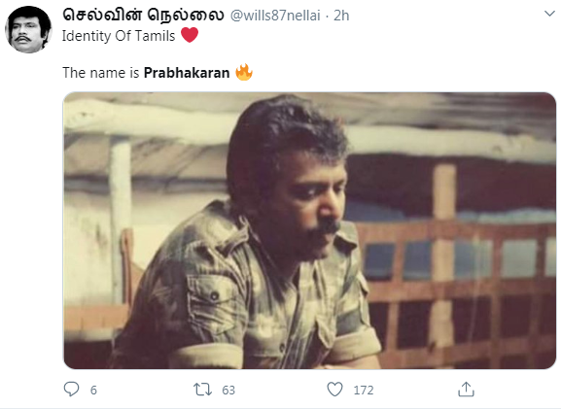This screenshot has width=561, height=409.
Task: Click the camouflage shirt in the photo
Action: click(243, 296)
